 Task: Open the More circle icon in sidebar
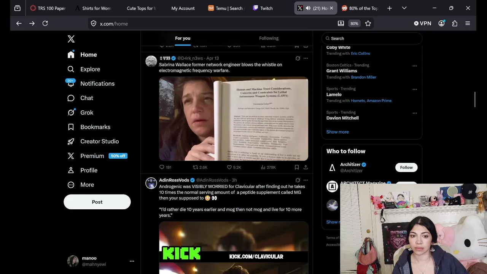[x=71, y=185]
